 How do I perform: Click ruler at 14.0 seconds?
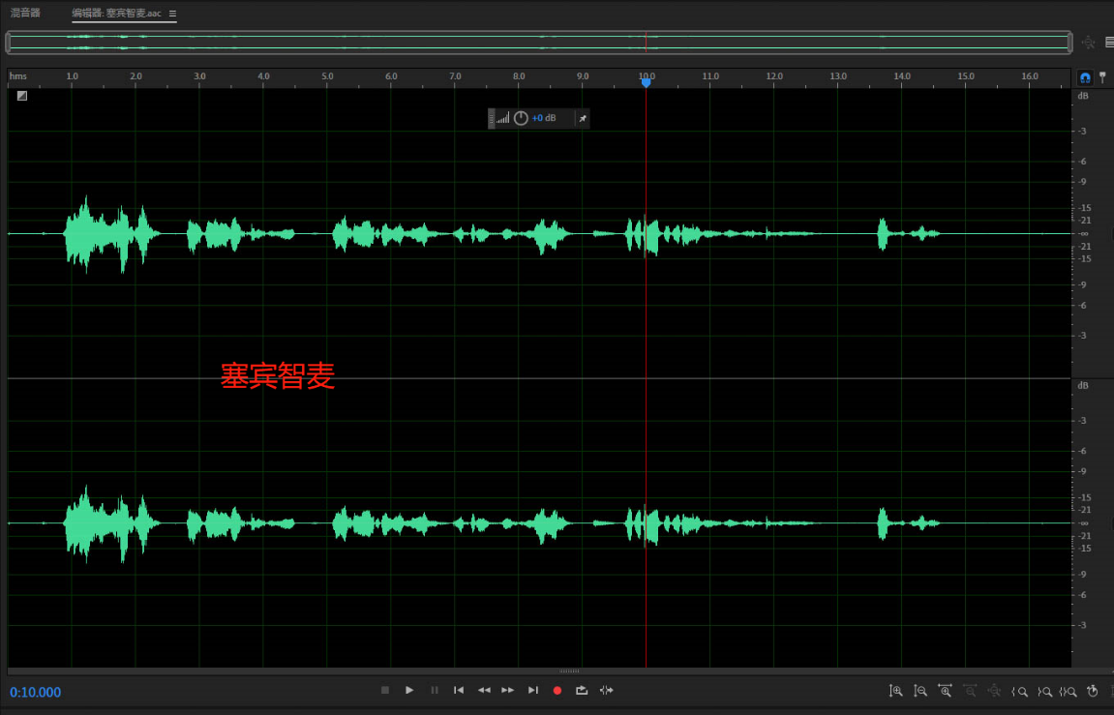[902, 76]
